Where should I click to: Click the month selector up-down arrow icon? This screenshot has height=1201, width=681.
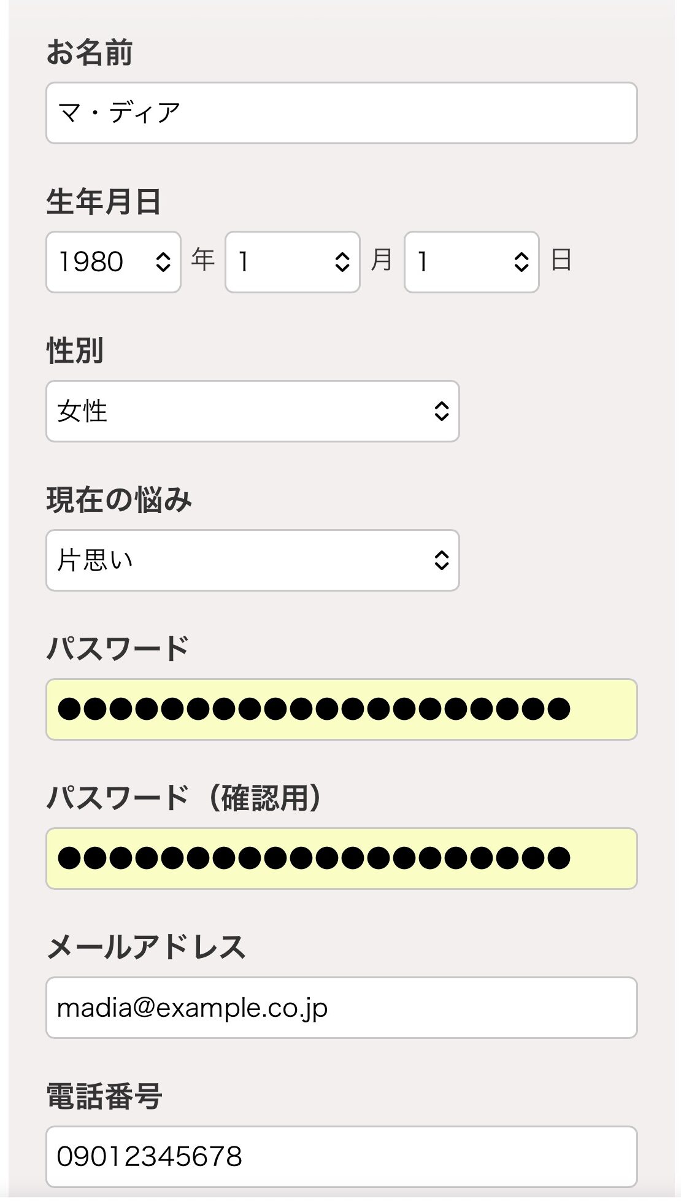click(342, 262)
